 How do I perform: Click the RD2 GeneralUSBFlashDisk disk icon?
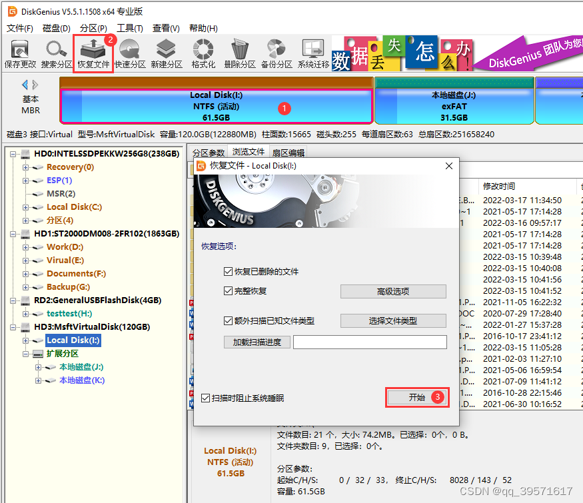pos(26,300)
